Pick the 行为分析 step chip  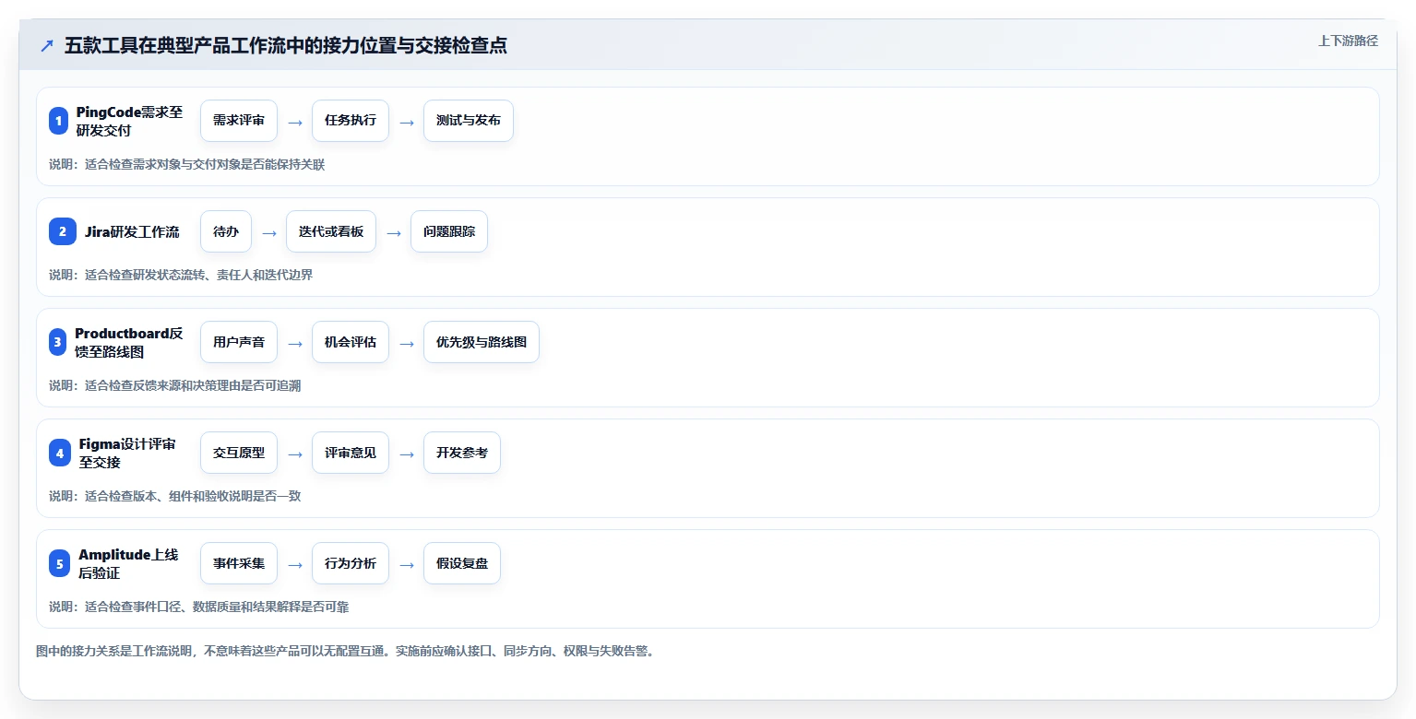click(x=351, y=563)
